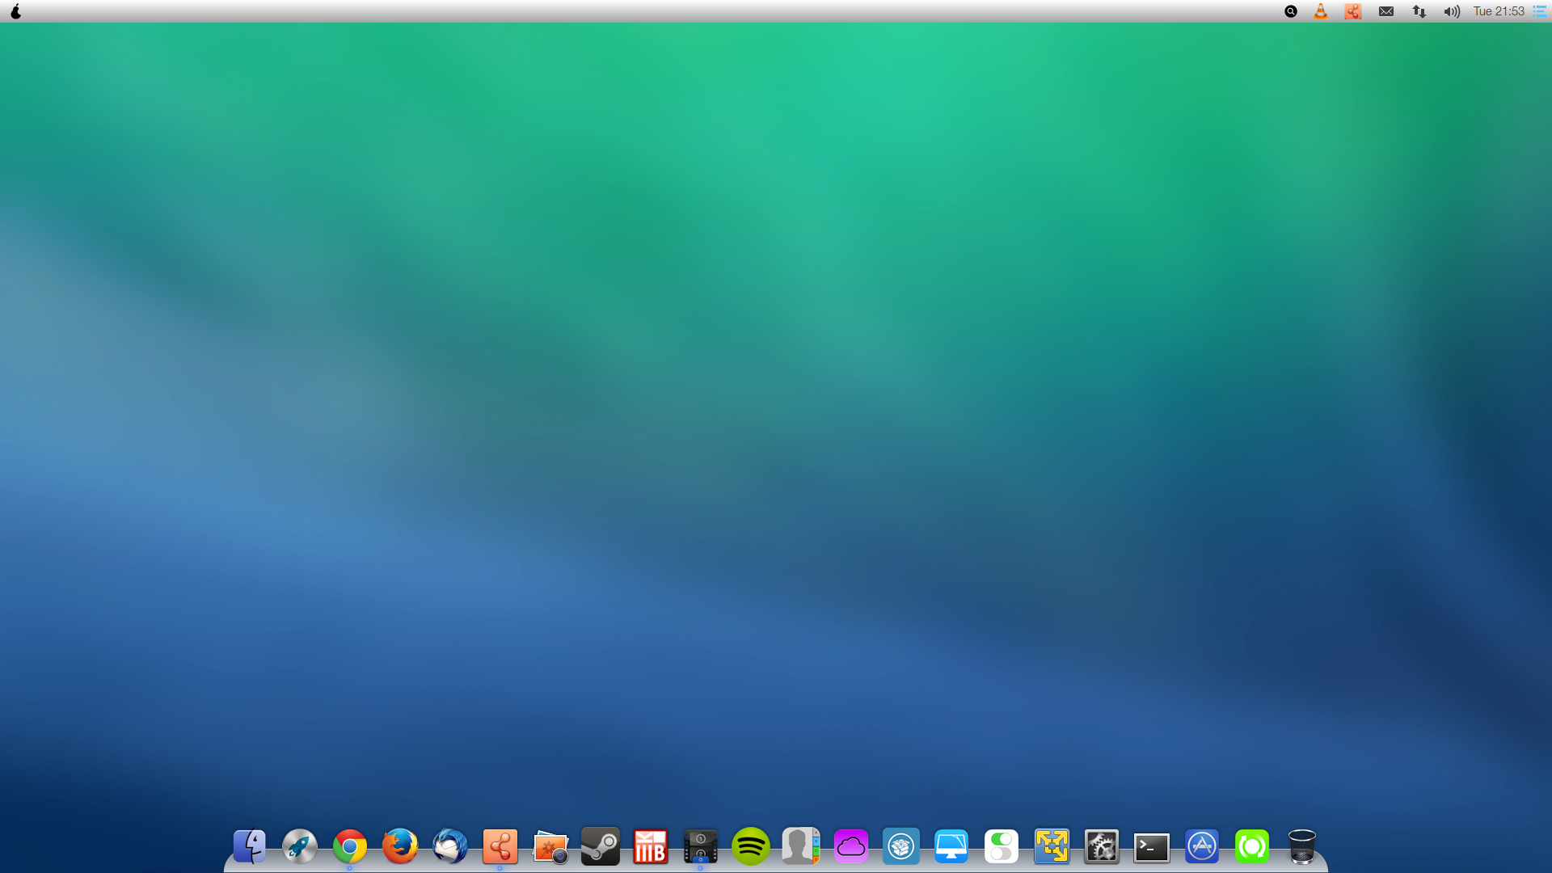
Task: Open the Terminal dock icon
Action: [1151, 847]
